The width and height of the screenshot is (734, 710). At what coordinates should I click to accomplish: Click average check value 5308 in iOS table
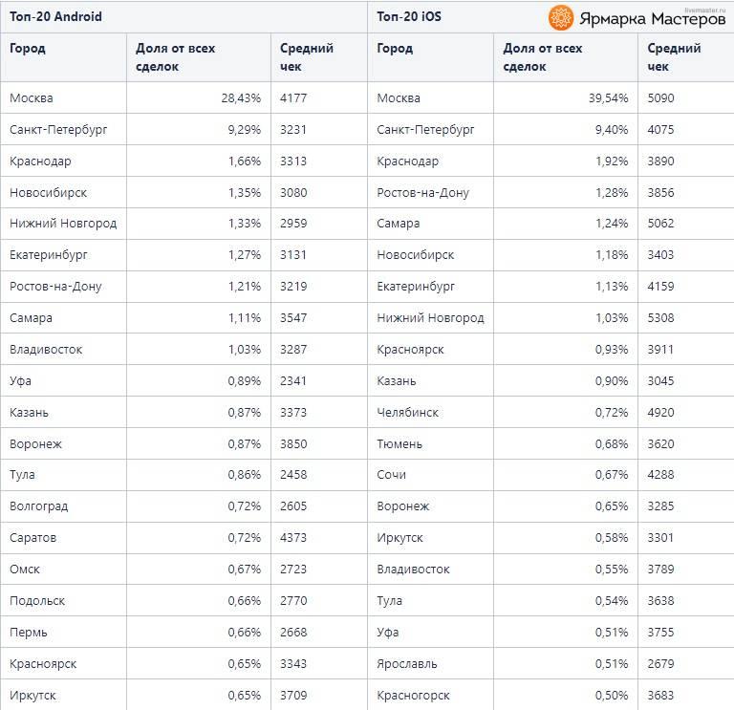tap(660, 318)
